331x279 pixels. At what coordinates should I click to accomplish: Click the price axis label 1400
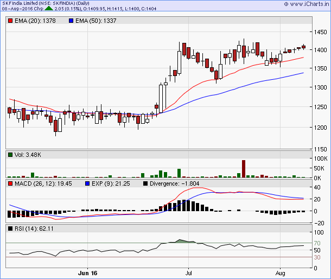pos(320,50)
